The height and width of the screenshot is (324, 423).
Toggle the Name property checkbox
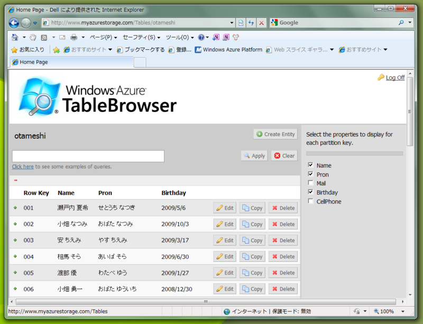(311, 165)
